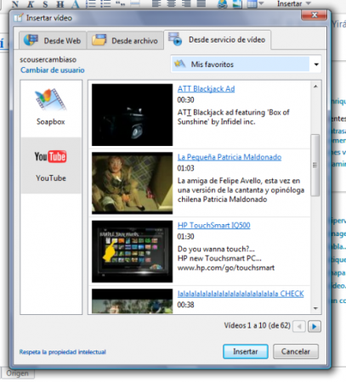This screenshot has width=346, height=382.
Task: Click the Cambiar de usuario link
Action: (53, 70)
